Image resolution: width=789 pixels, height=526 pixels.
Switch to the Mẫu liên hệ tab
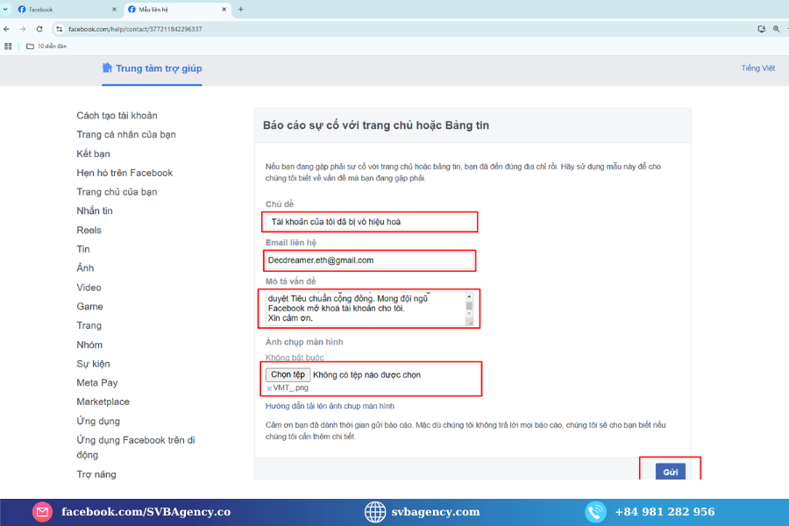(x=178, y=9)
